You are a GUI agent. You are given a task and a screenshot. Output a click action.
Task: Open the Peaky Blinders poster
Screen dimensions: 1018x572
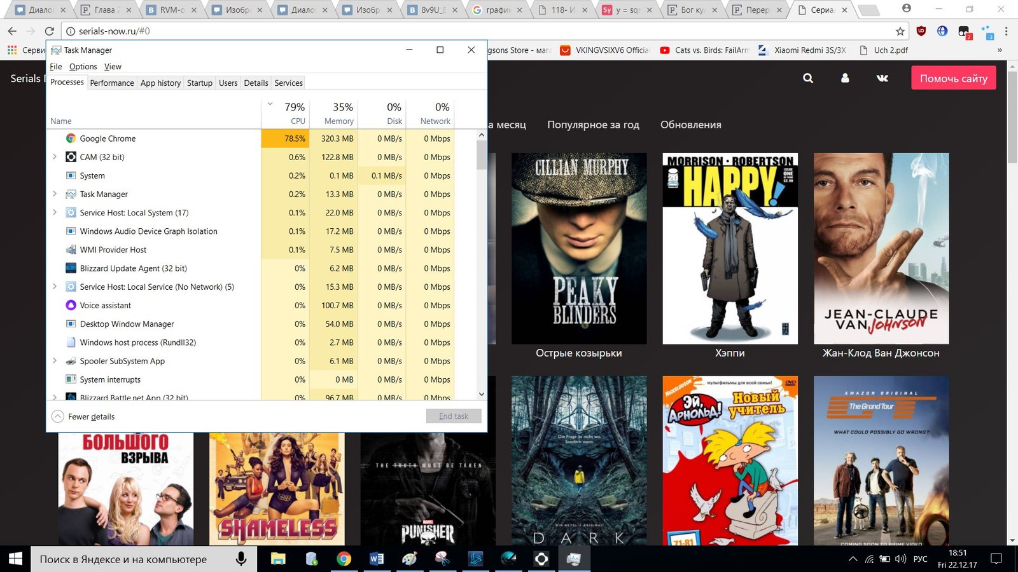point(579,249)
